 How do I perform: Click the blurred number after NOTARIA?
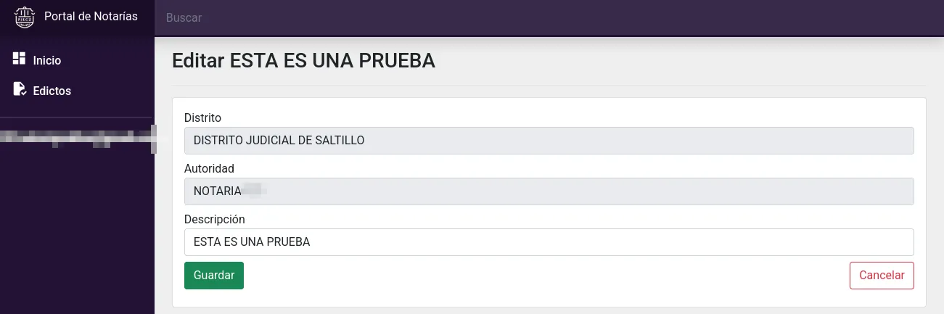(254, 191)
